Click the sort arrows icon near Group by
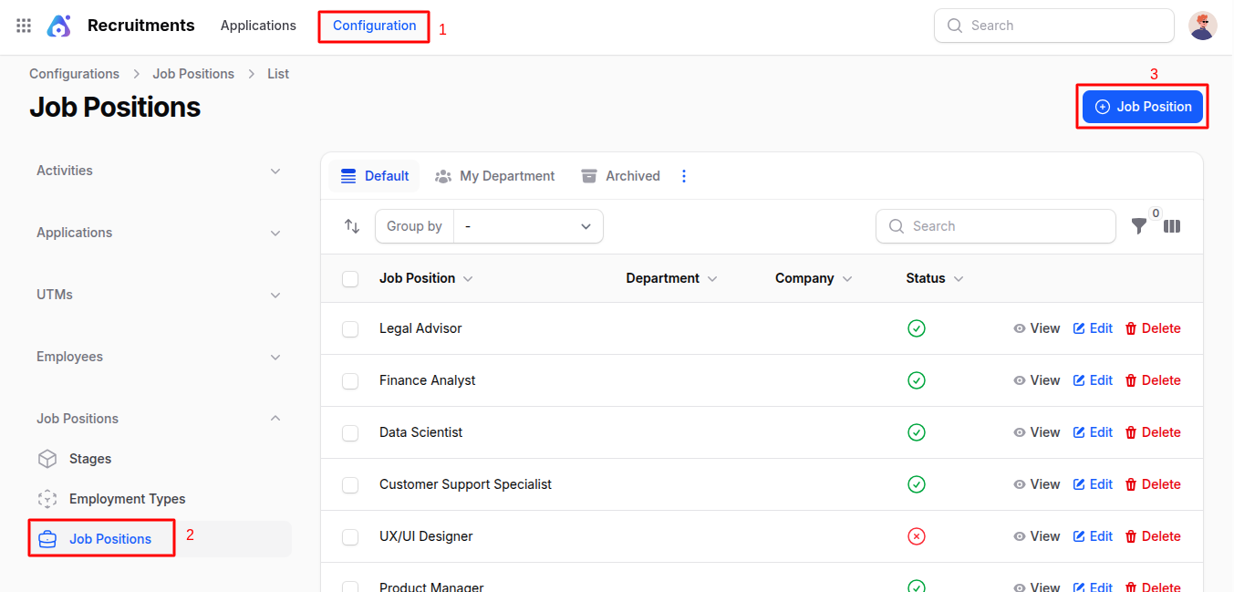1234x592 pixels. [352, 226]
